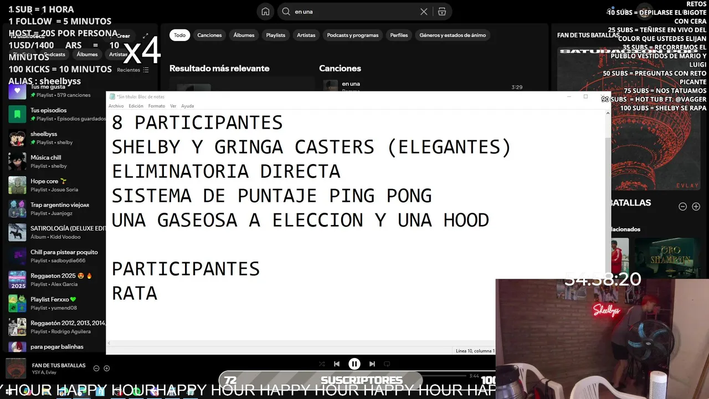
Task: Open the sheelbyss playlist
Action: coord(56,138)
